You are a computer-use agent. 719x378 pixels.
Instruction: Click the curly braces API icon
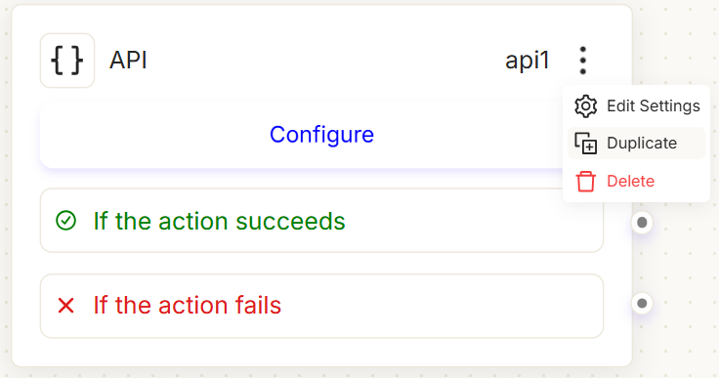click(x=67, y=61)
